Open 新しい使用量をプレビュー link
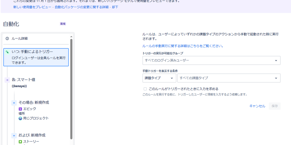This screenshot has width=291, height=145. coord(32,7)
